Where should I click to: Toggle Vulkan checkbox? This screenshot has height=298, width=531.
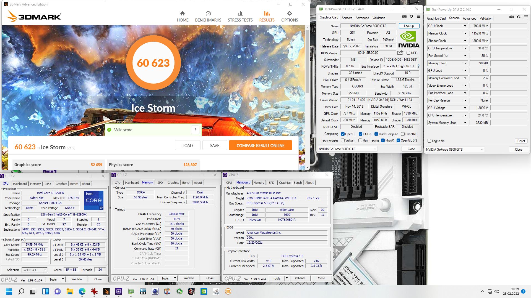point(343,140)
